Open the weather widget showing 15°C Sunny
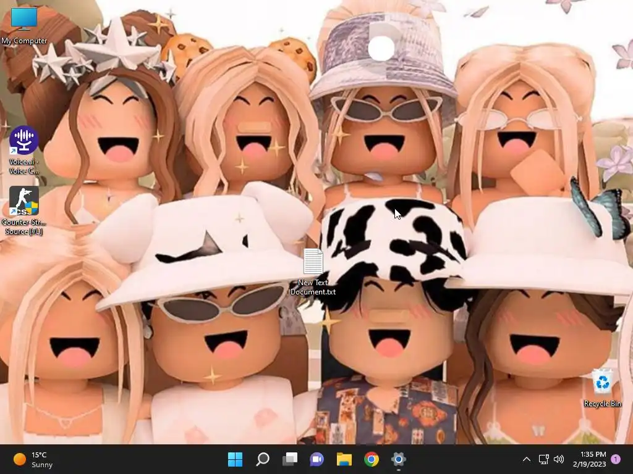 coord(33,459)
